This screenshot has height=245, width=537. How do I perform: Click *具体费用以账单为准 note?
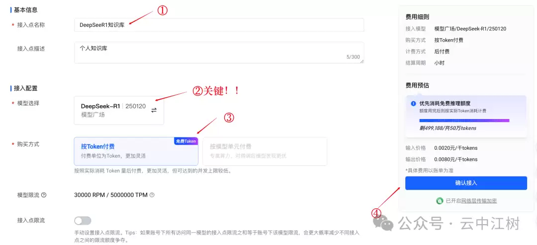pos(429,171)
